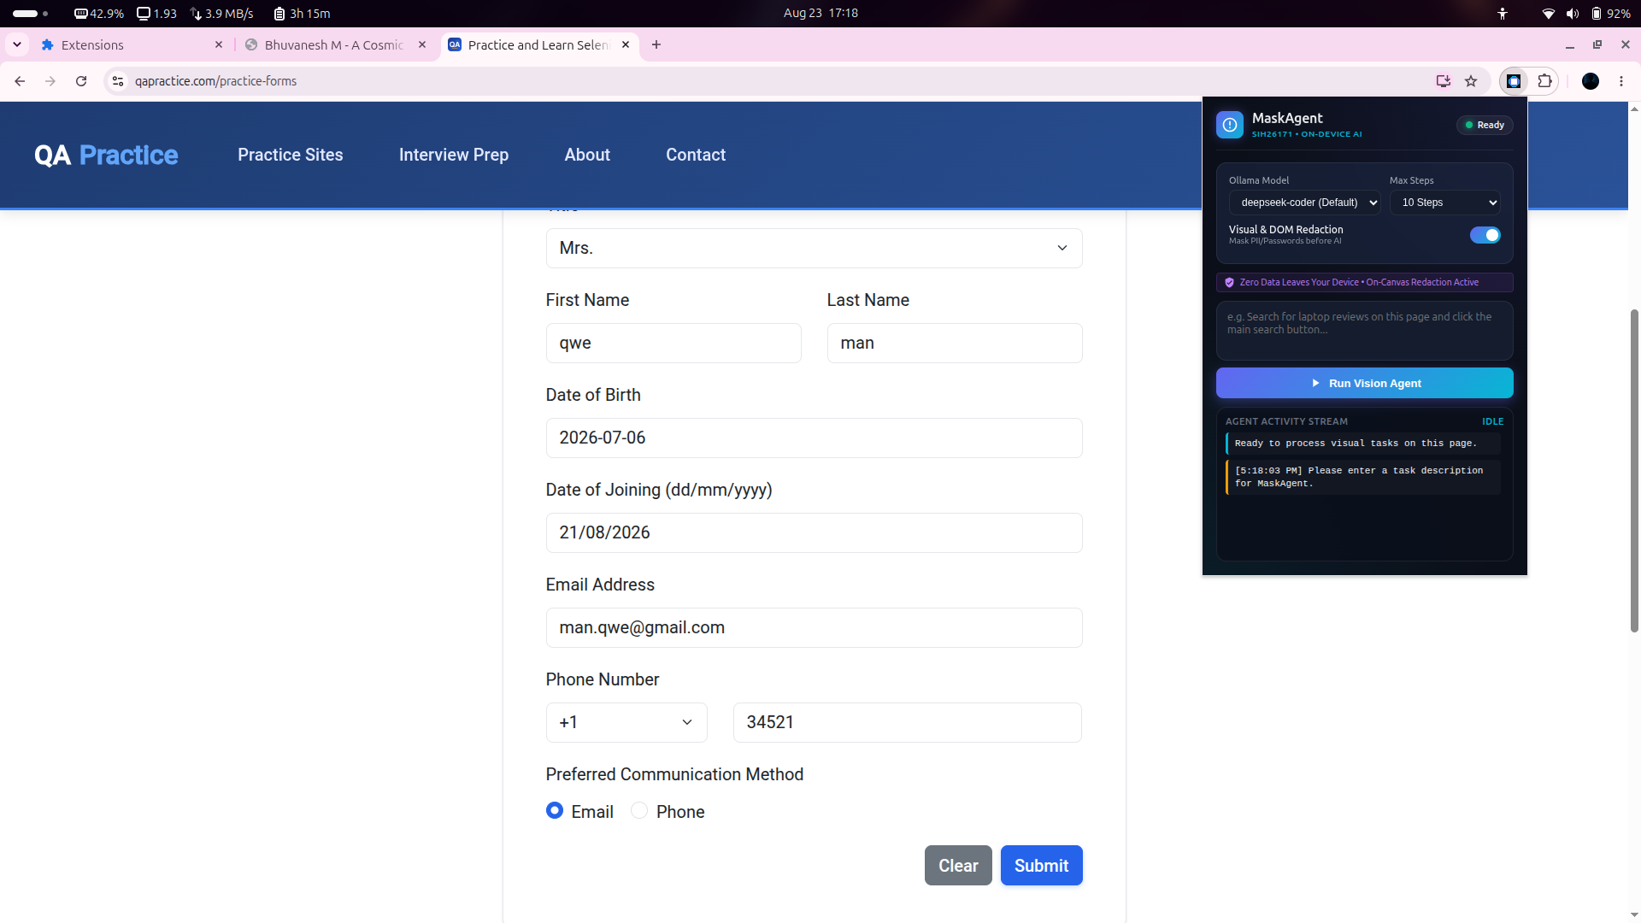Open the Max Steps 10 Steps dropdown
1641x923 pixels.
[1444, 203]
